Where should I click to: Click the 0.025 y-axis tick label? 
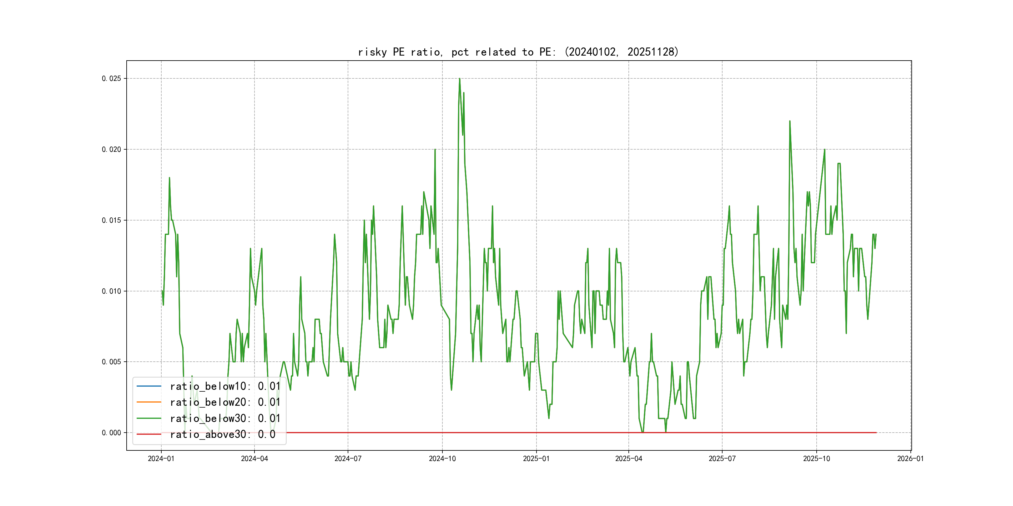[x=111, y=79]
